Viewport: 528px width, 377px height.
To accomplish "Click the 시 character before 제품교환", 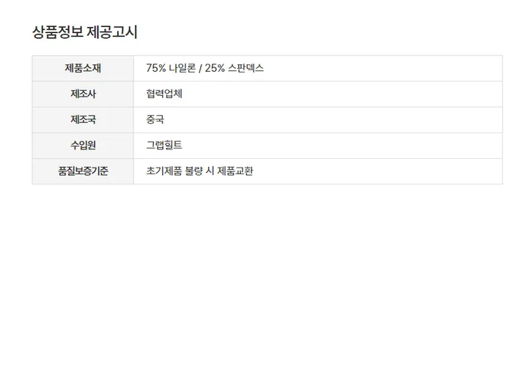I will pos(211,171).
